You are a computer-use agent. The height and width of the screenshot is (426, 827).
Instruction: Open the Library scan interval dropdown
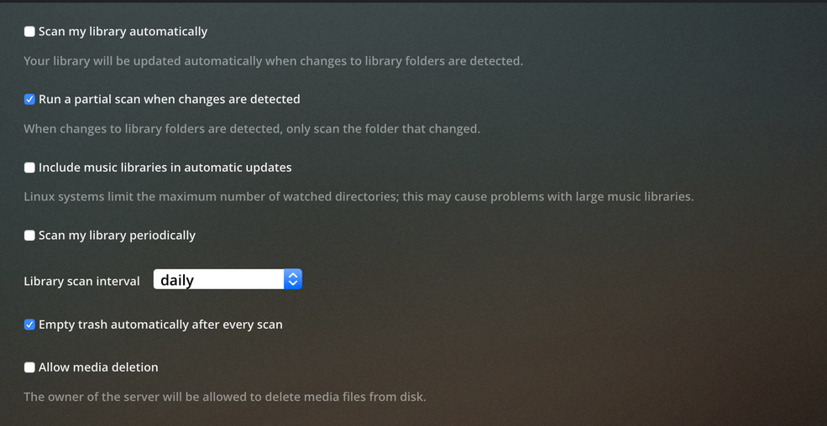coord(227,280)
